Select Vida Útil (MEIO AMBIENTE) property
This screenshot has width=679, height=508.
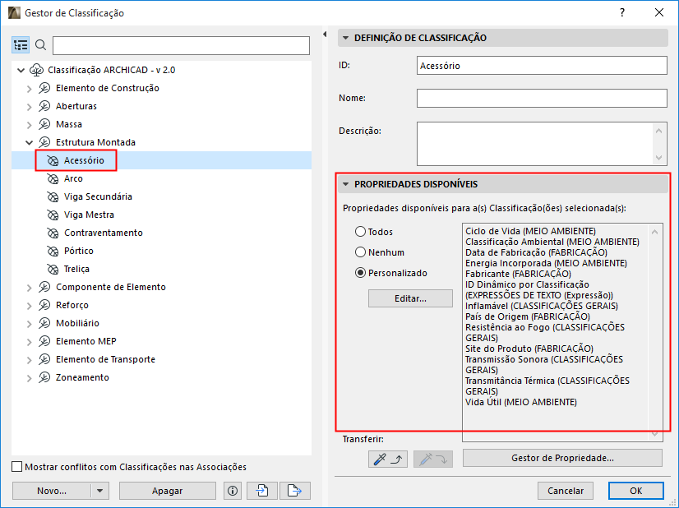[x=521, y=402]
